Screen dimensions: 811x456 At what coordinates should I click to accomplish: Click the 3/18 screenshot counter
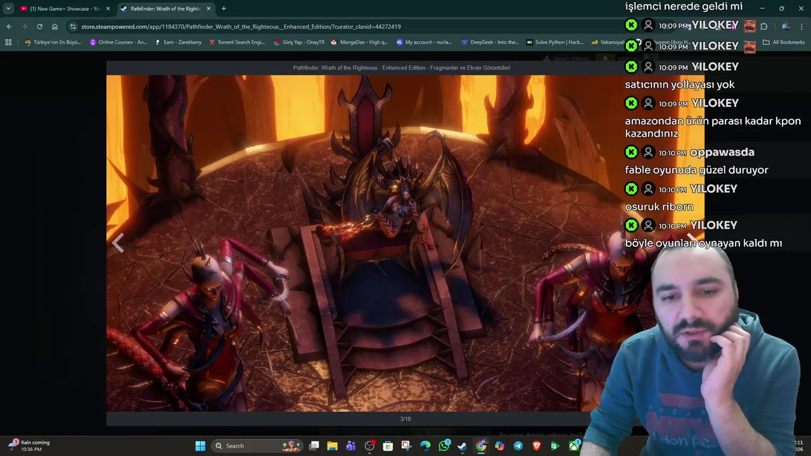pyautogui.click(x=405, y=419)
